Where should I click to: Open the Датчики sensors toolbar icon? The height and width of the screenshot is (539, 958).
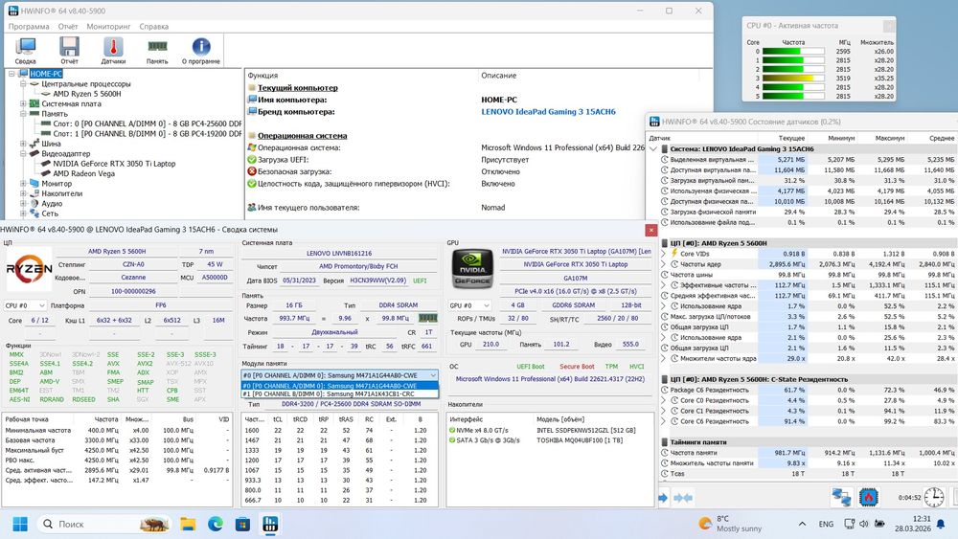pyautogui.click(x=113, y=50)
